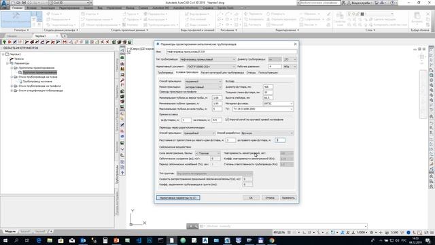The width and height of the screenshot is (435, 245).
Task: Click the help question icon in title bar
Action: tap(392, 3)
